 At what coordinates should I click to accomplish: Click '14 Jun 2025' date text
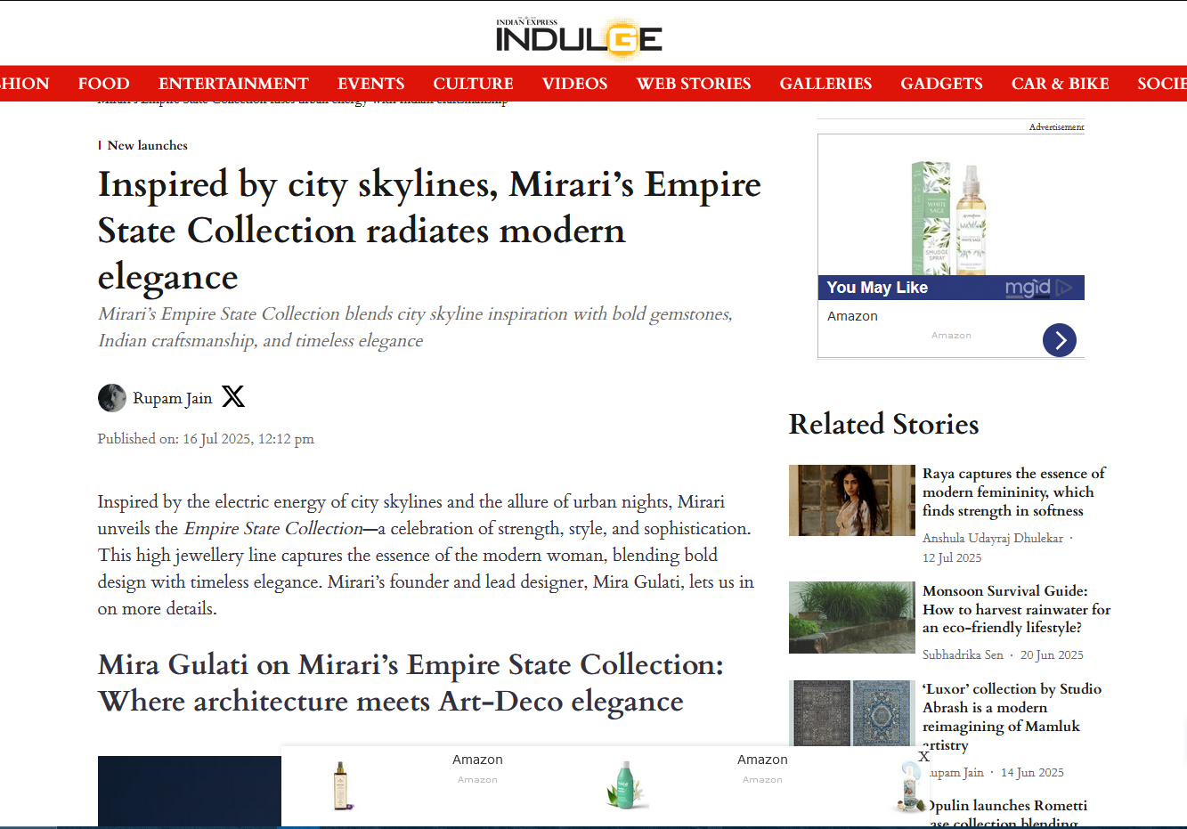[x=1032, y=772]
